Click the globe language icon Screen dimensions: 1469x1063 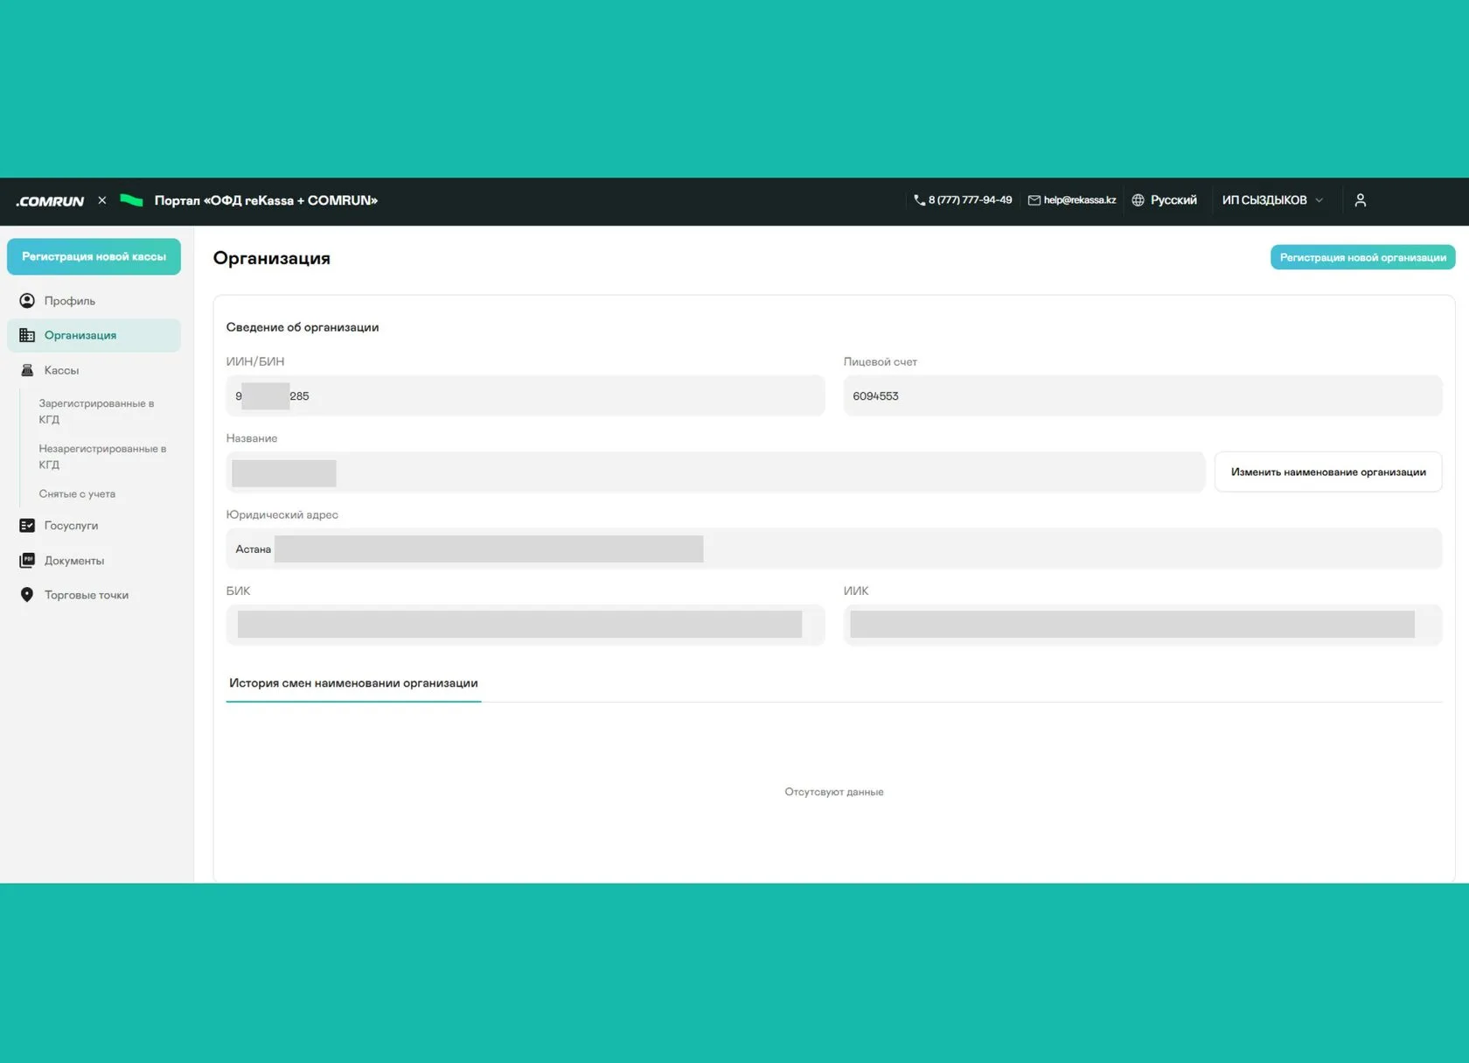click(x=1138, y=200)
